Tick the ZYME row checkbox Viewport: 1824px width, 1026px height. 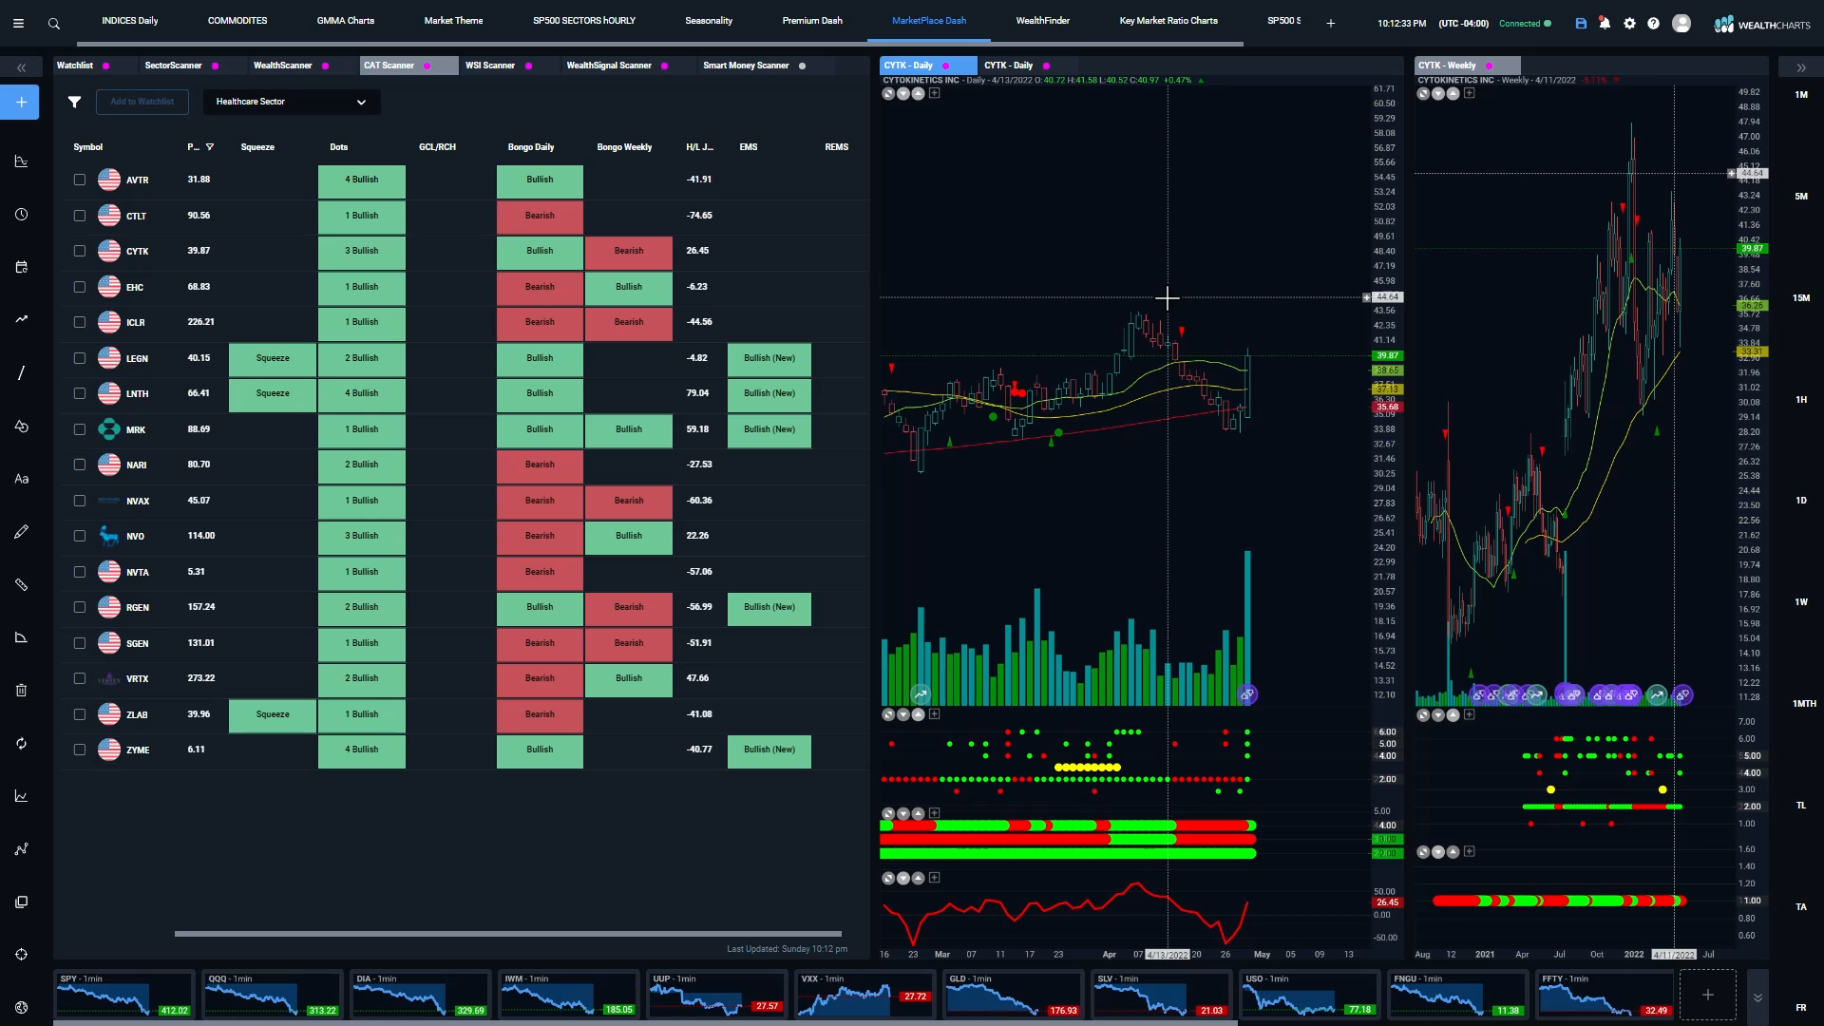(80, 750)
